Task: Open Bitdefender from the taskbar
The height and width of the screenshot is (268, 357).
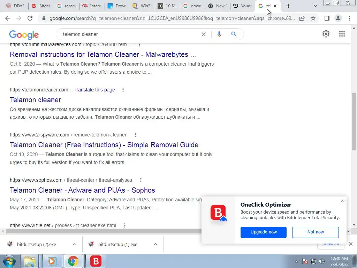Action: pyautogui.click(x=96, y=261)
